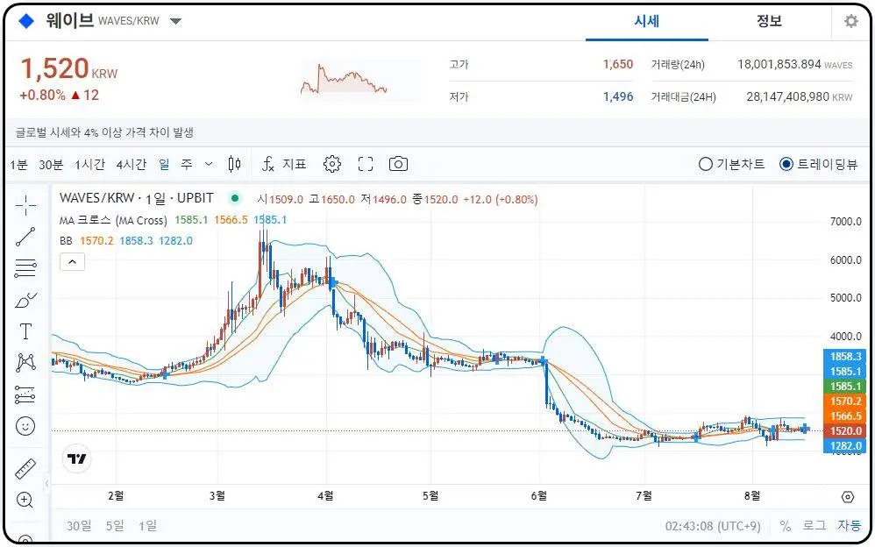Select the ruler measure tool
The width and height of the screenshot is (875, 547).
(x=25, y=469)
